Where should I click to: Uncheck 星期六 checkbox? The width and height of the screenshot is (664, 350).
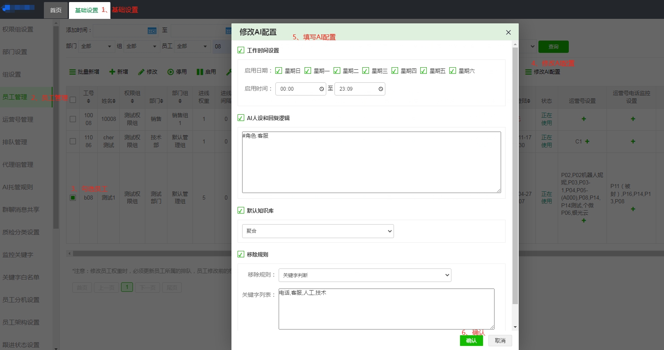click(453, 70)
